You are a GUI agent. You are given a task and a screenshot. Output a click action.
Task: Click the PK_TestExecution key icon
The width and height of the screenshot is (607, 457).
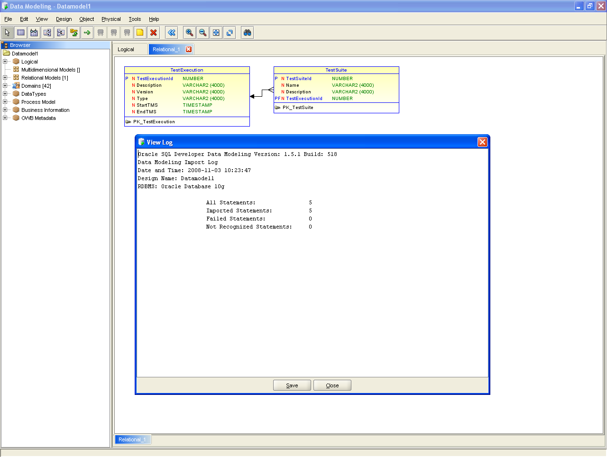pyautogui.click(x=128, y=122)
